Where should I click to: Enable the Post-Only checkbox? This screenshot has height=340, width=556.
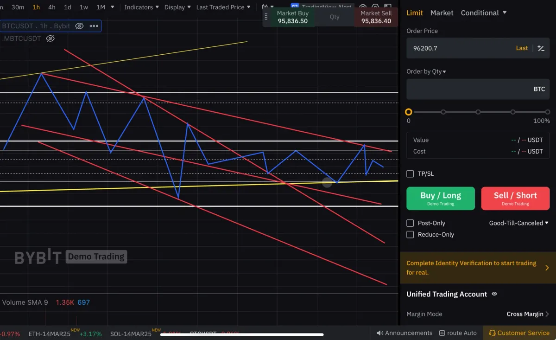tap(410, 223)
